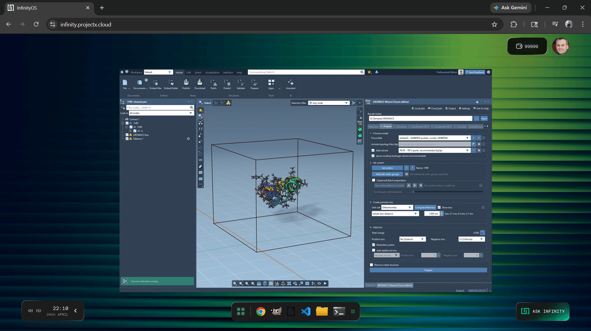
Task: Click the refresh icon beside Total charge
Action: coord(482,233)
